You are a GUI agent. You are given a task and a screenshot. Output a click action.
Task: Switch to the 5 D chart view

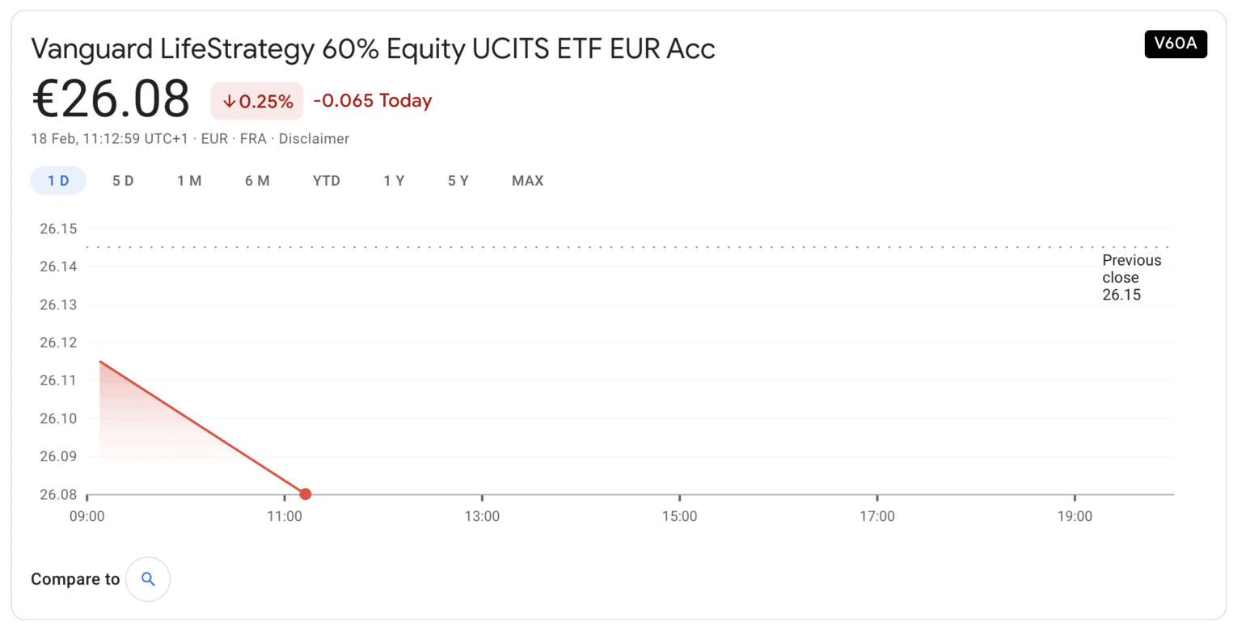[x=122, y=180]
